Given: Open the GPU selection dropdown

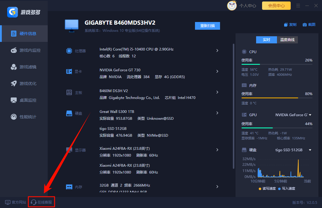Looking at the screenshot, I should click(x=310, y=115).
